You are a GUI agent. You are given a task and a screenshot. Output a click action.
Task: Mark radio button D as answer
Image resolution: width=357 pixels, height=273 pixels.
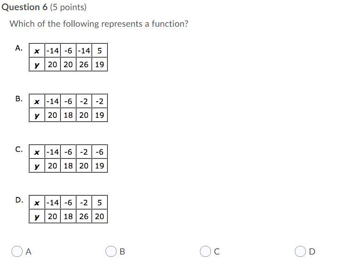[300, 251]
